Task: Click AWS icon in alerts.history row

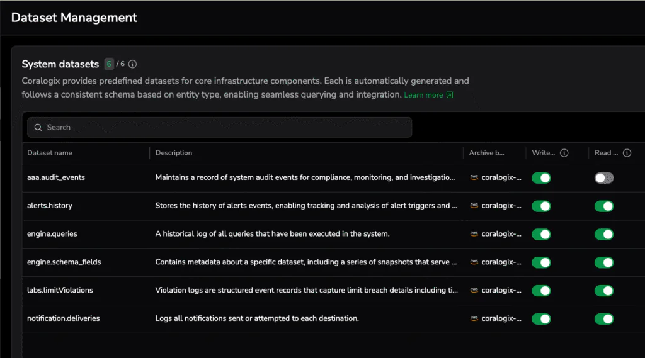Action: point(474,206)
